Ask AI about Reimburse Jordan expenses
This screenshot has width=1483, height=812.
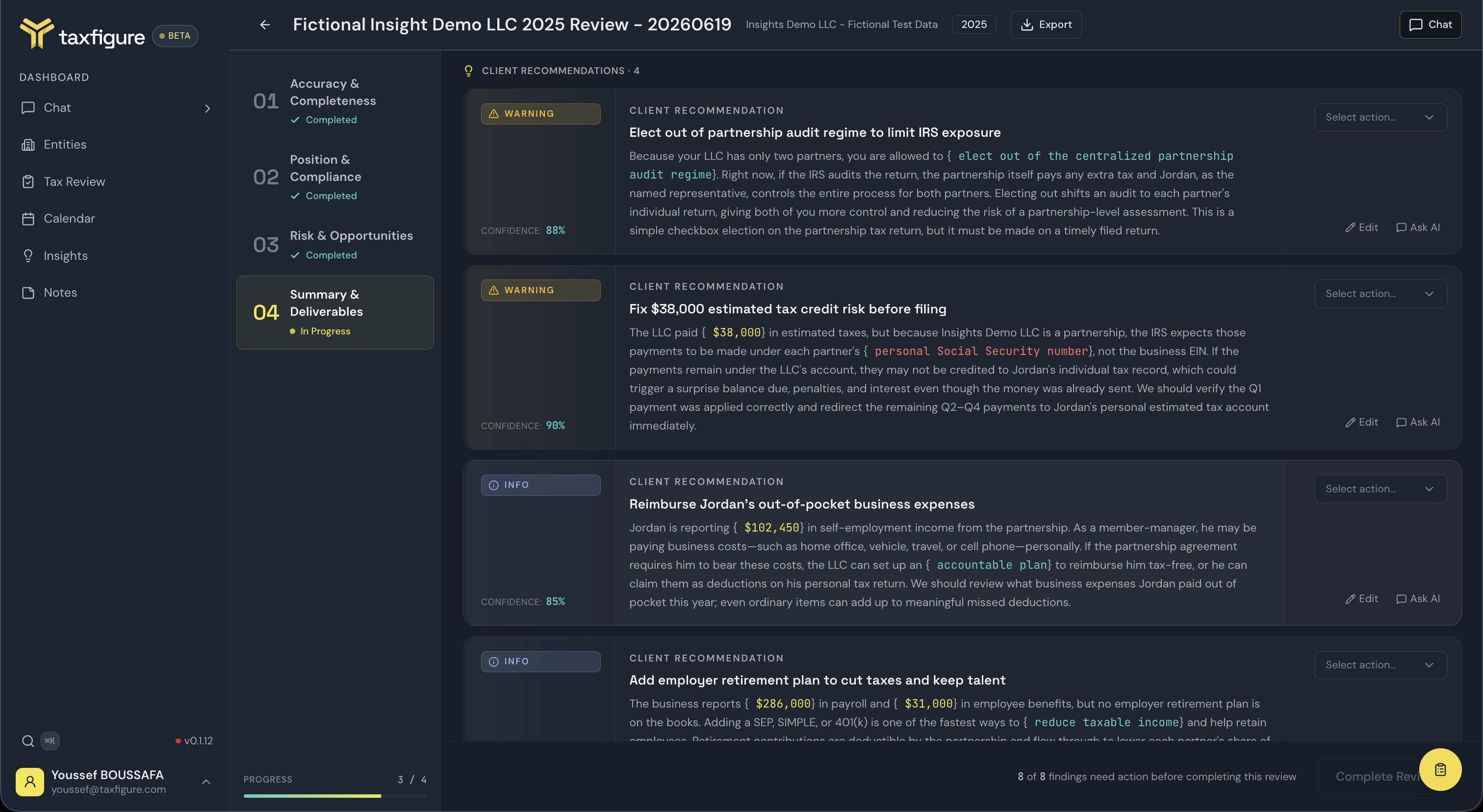[1418, 599]
